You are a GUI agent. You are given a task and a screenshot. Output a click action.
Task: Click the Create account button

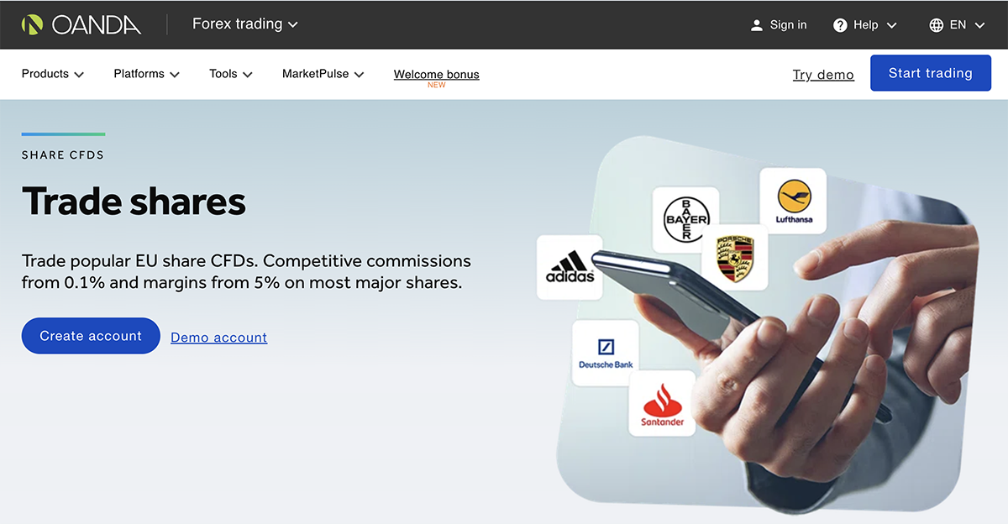point(91,336)
